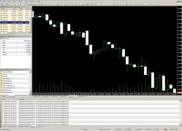Open a new chart with the toolbar icon

(x=2, y=4)
